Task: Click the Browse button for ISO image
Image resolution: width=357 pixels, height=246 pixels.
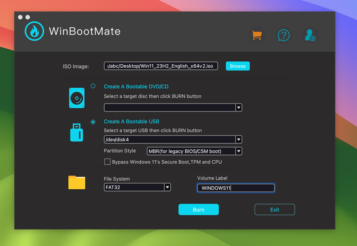Action: [238, 66]
